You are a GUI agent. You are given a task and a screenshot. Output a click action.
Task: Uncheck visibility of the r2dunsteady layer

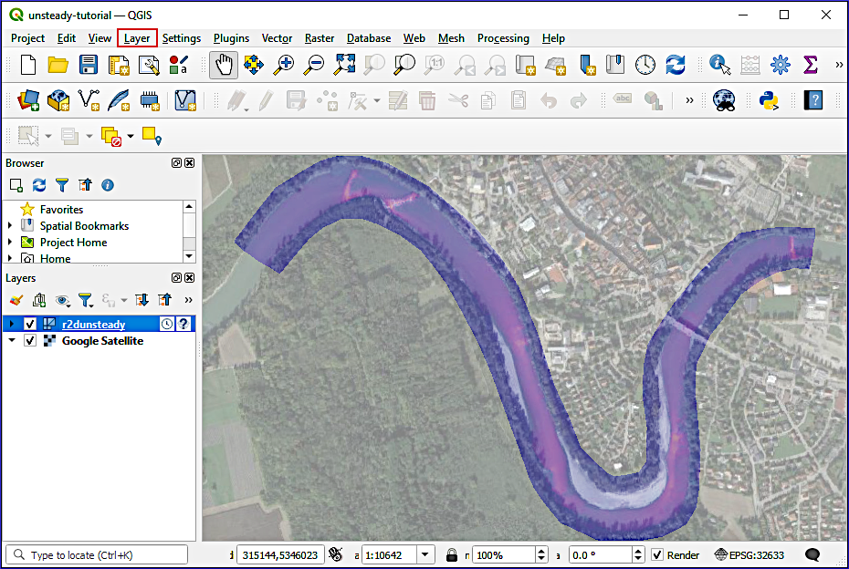(29, 324)
